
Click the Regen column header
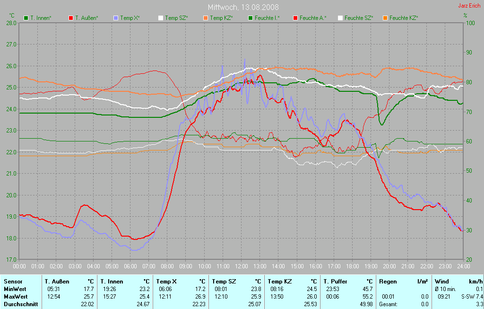387,282
